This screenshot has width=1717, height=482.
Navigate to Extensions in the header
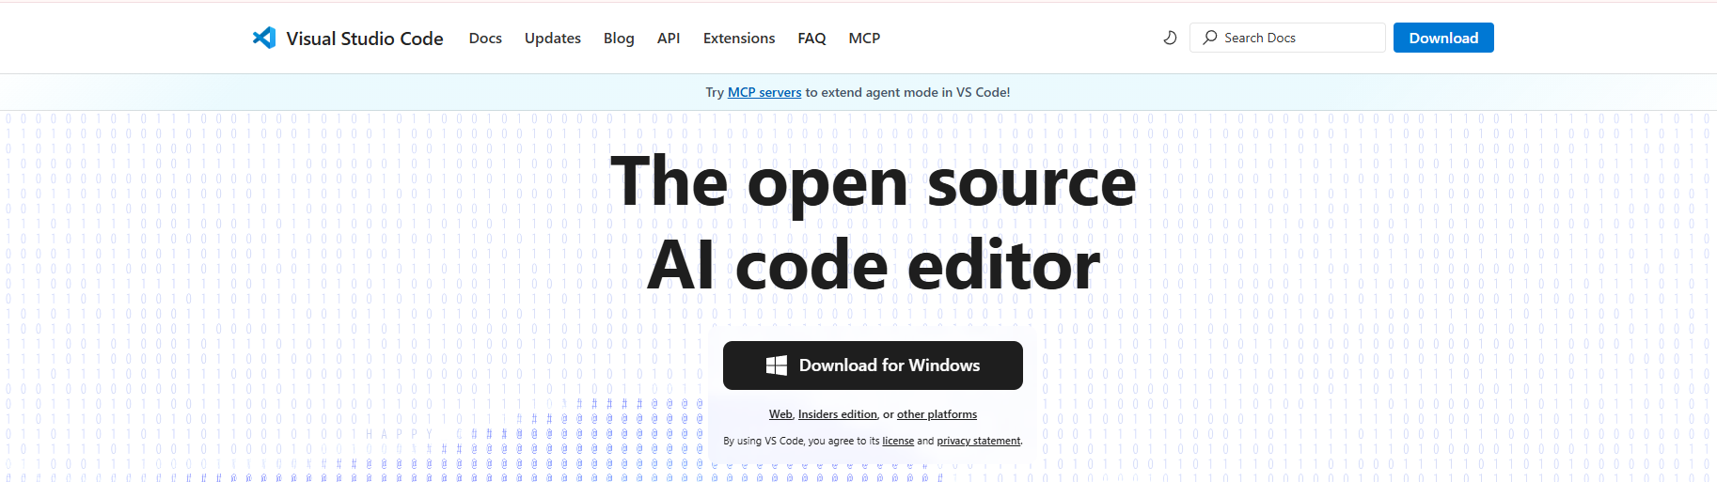(739, 39)
